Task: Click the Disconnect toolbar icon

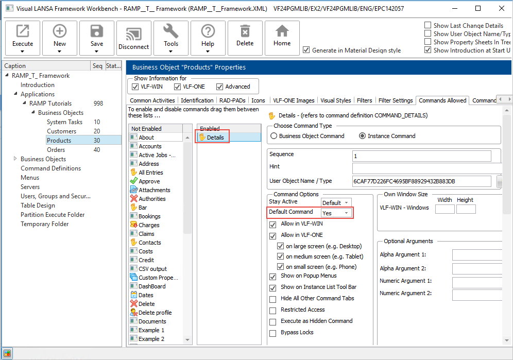Action: 133,34
